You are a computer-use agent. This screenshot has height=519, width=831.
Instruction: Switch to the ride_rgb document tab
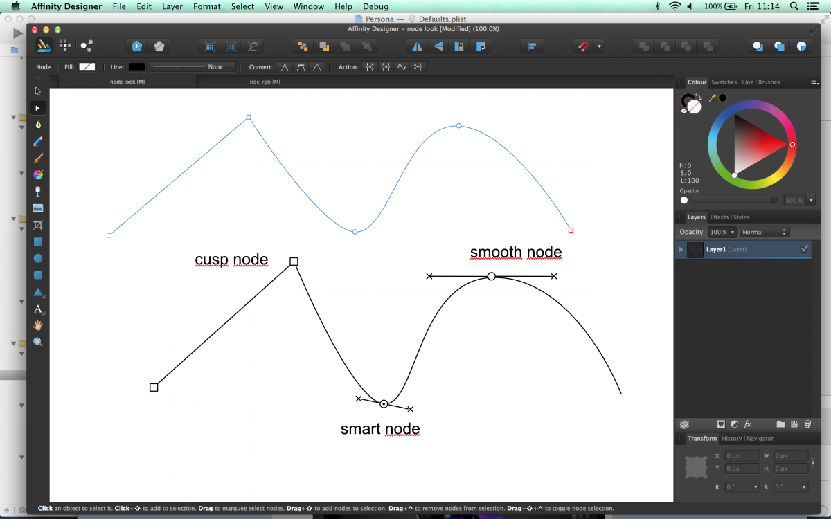point(265,82)
